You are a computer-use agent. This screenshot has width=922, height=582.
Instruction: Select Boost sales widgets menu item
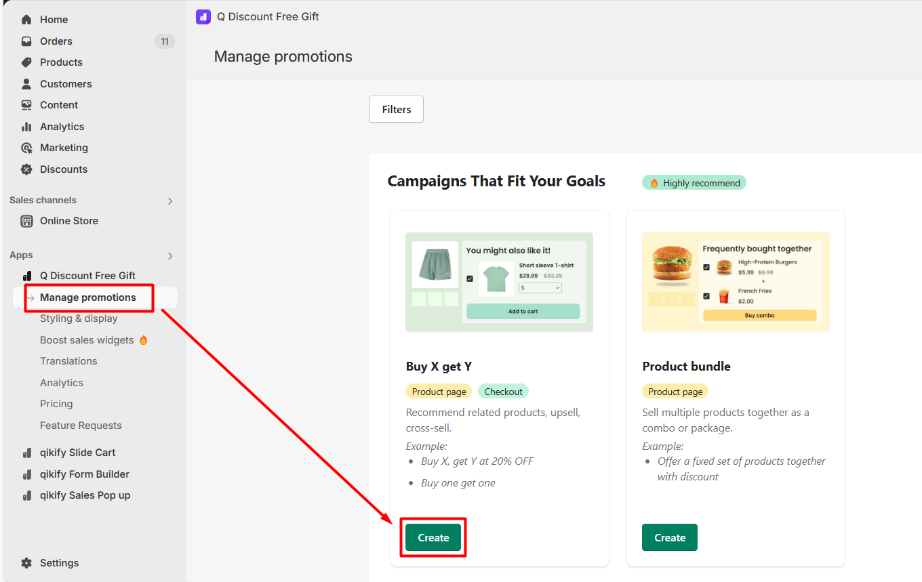(x=87, y=340)
